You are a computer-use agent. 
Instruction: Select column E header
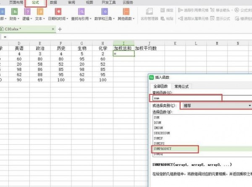click(x=40, y=44)
